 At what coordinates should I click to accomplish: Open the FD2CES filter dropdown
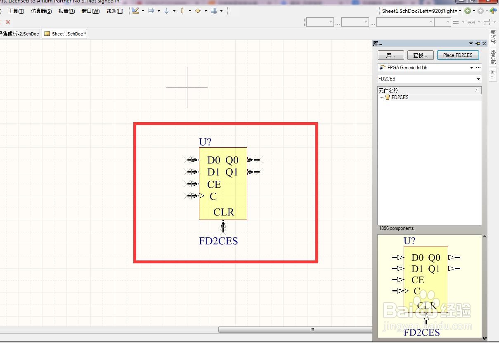pyautogui.click(x=478, y=79)
